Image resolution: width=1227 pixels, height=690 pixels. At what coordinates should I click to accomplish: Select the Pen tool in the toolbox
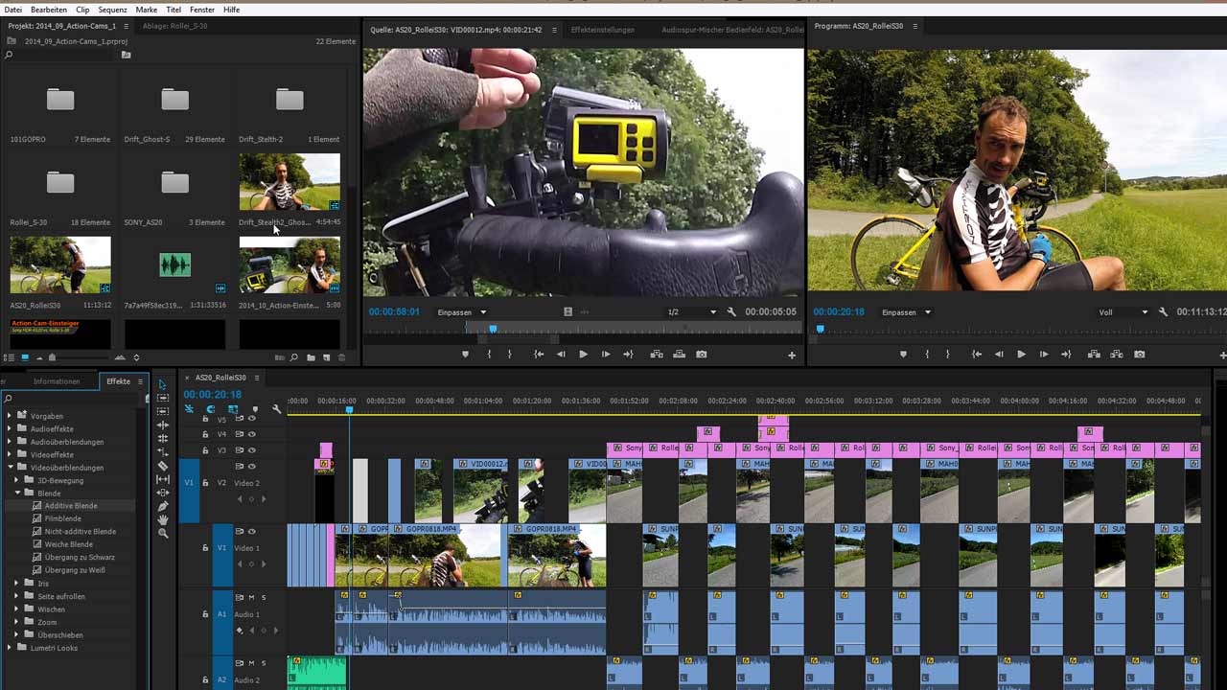[x=163, y=506]
